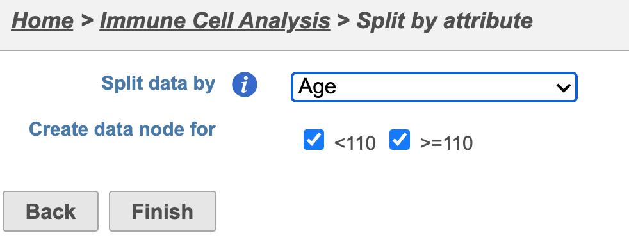This screenshot has width=629, height=242.
Task: Click the Split data by label
Action: point(158,83)
